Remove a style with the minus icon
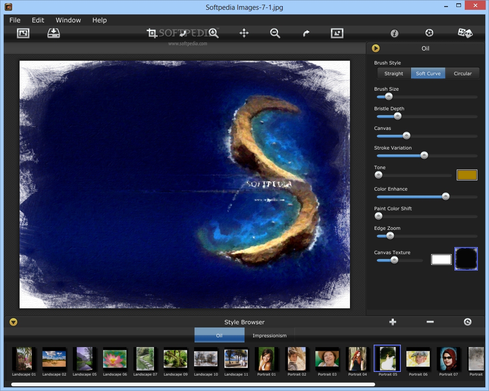Screen dimensions: 489x391 pyautogui.click(x=430, y=322)
